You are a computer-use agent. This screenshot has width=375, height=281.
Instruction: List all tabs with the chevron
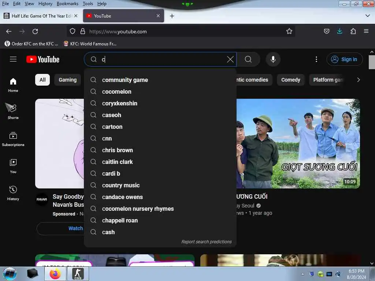(368, 16)
